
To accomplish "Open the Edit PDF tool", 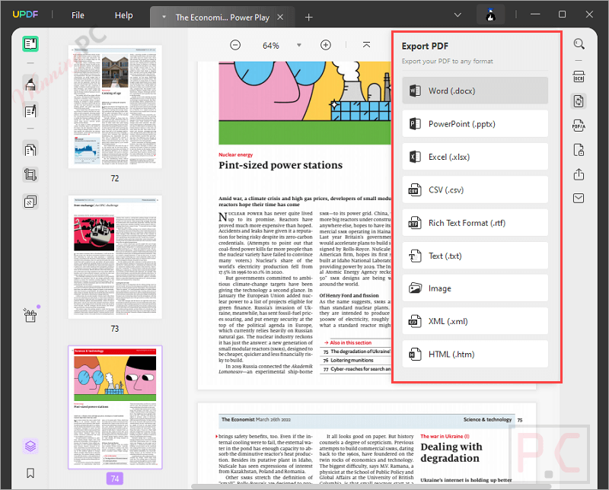I will tap(30, 111).
